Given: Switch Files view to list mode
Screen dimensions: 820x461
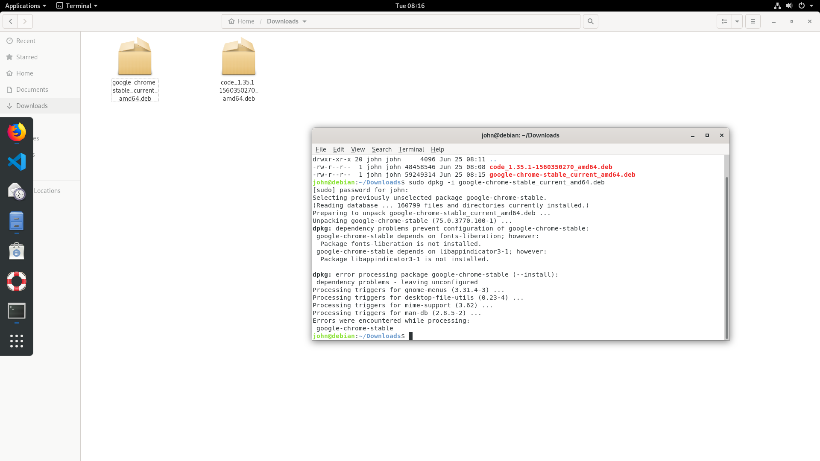Looking at the screenshot, I should [724, 21].
